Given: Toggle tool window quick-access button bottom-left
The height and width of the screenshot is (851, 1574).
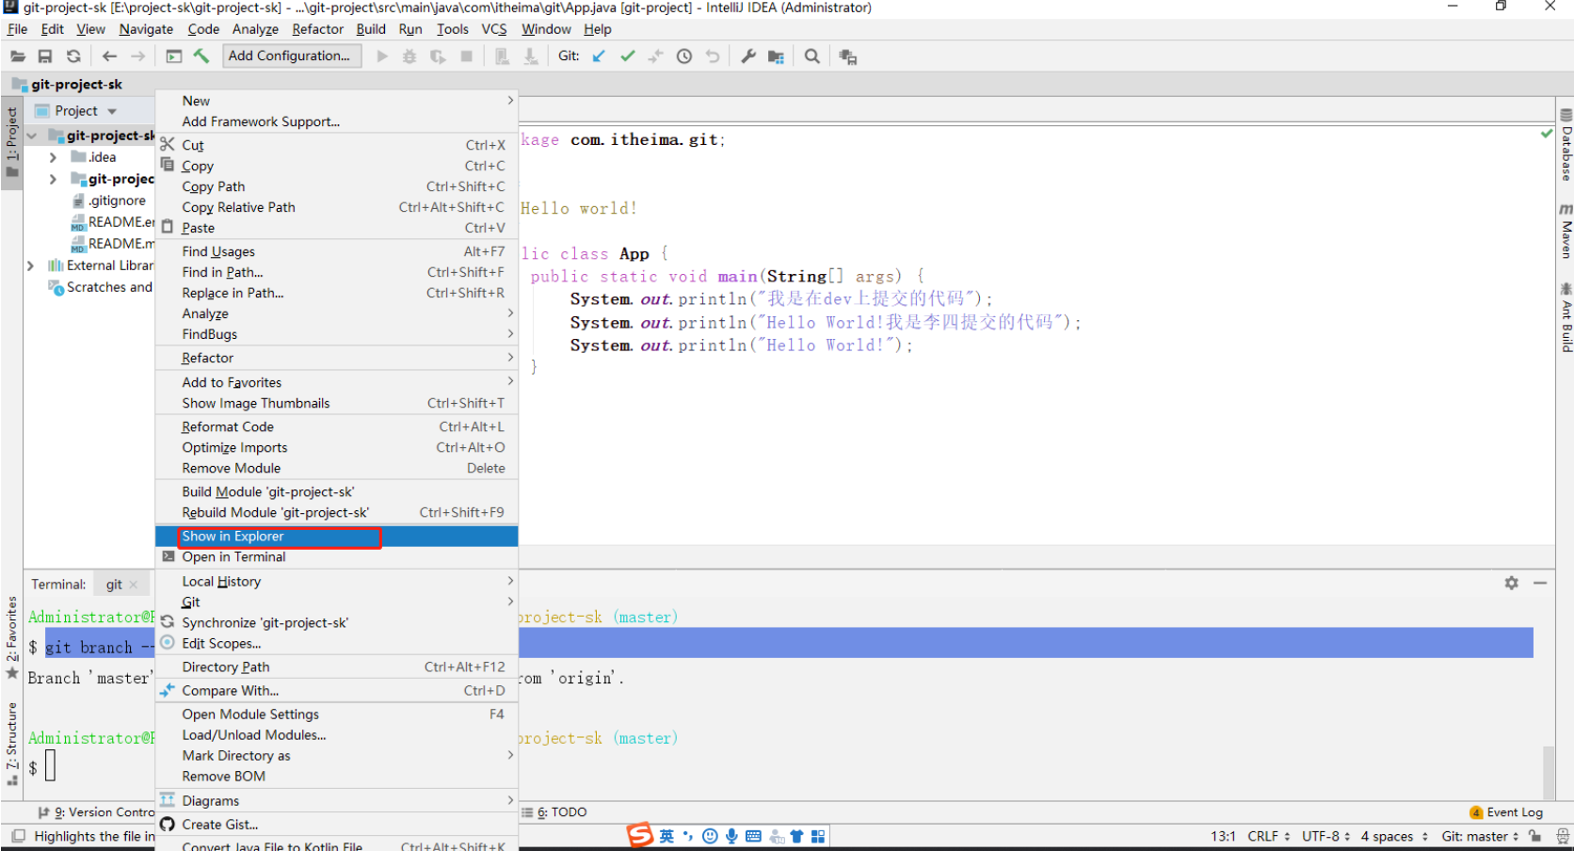Looking at the screenshot, I should click(18, 836).
